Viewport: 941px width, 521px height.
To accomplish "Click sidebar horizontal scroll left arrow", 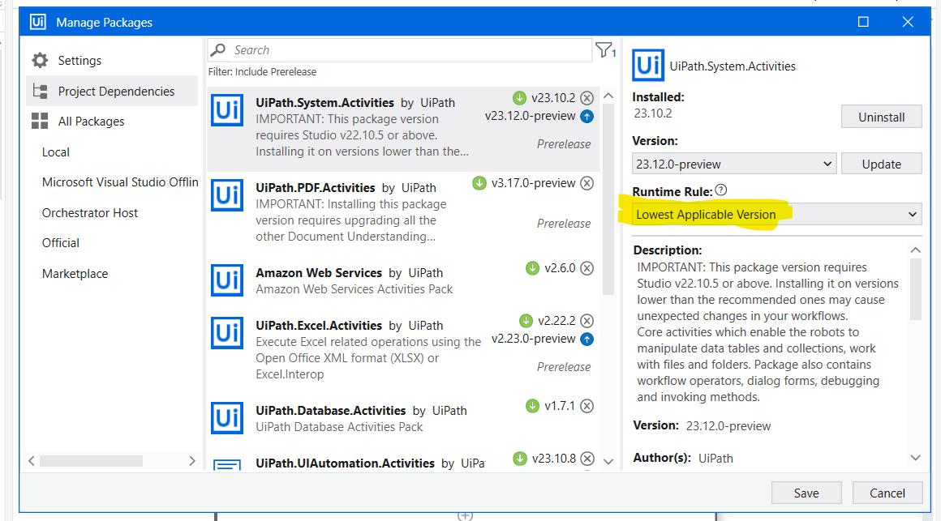I will (x=31, y=460).
